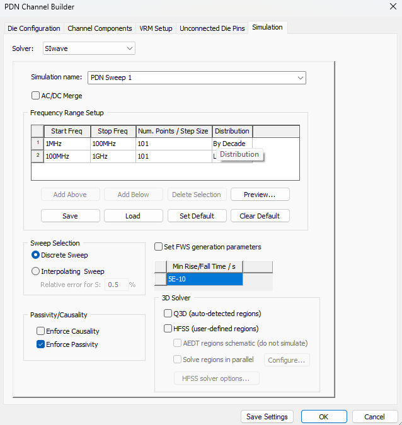Check the Q3D auto-detected regions option
The image size is (402, 425).
coord(168,313)
